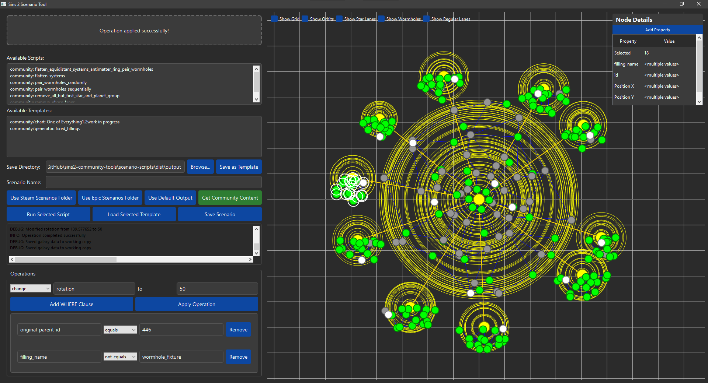Apply the rotation change operation
Screen dimensions: 708x383
196,304
